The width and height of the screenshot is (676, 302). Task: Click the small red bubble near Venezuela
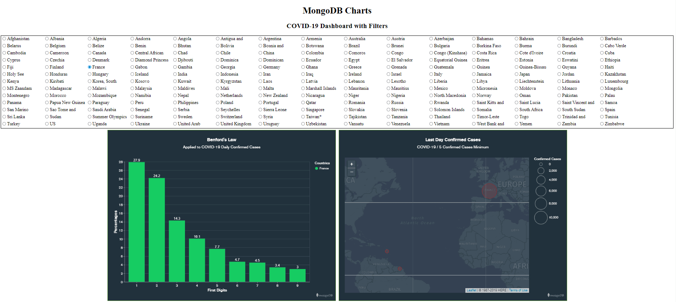[x=400, y=269]
